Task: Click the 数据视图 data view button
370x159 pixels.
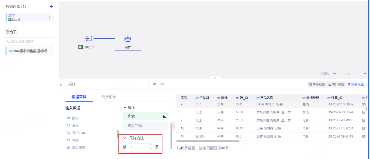Action: tap(355, 85)
